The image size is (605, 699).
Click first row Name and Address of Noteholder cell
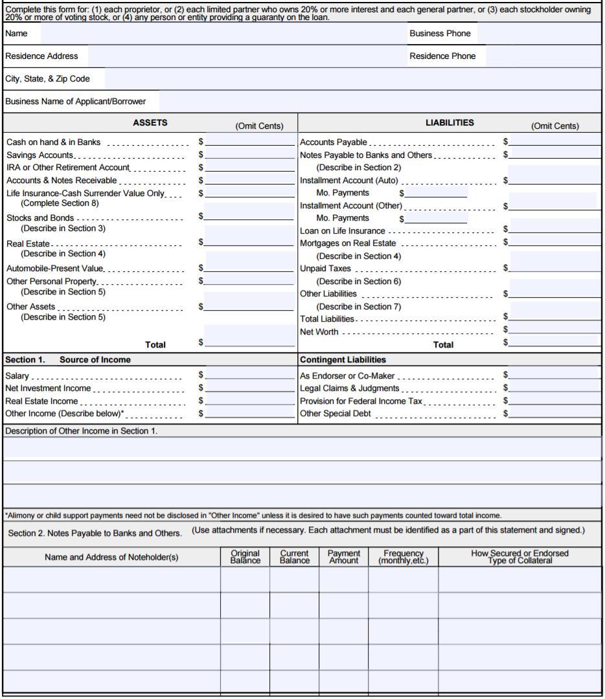(111, 579)
